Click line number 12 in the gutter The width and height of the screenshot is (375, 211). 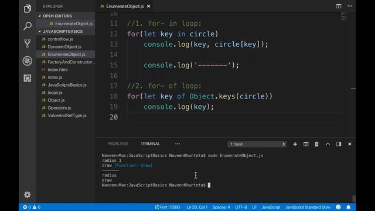(x=114, y=34)
